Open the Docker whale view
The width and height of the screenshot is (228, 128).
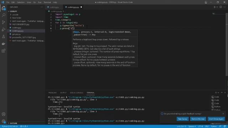[4, 44]
